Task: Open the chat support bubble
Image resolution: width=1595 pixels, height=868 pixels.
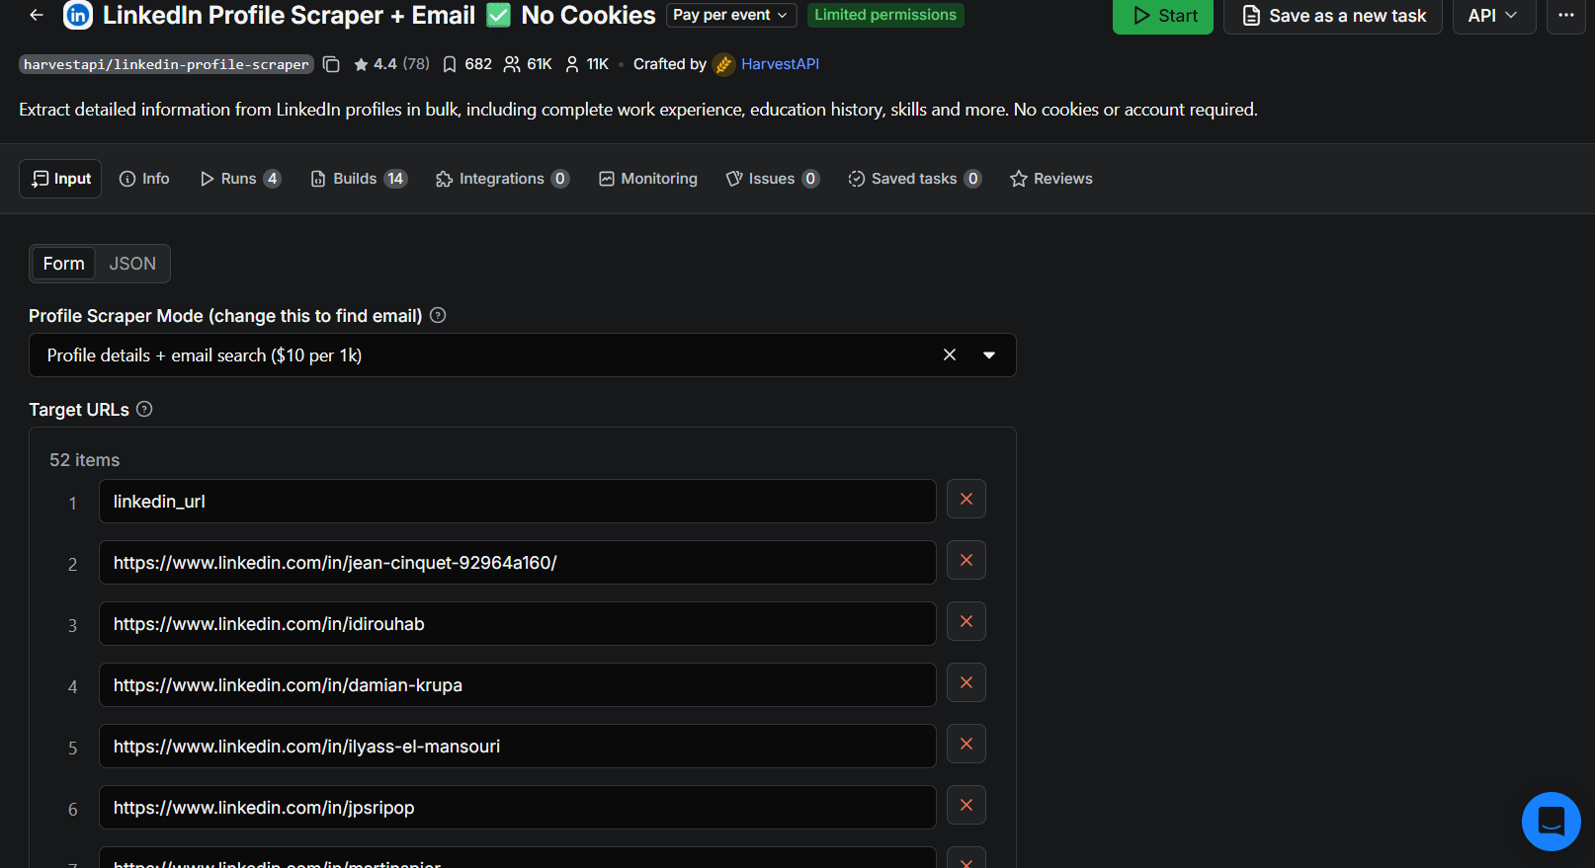Action: coord(1552,822)
